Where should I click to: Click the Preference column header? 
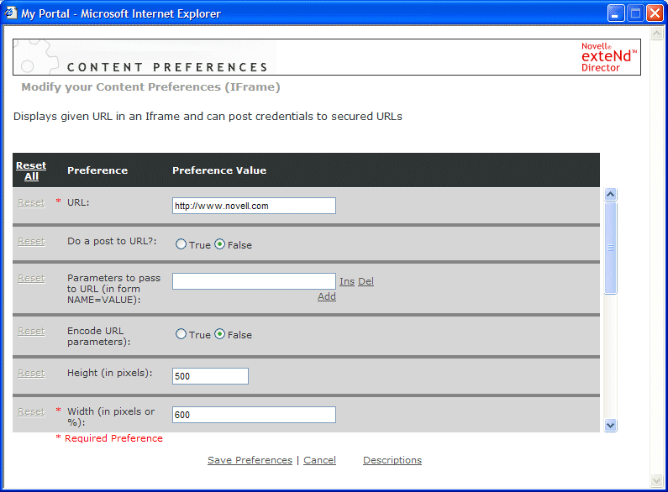(x=97, y=170)
